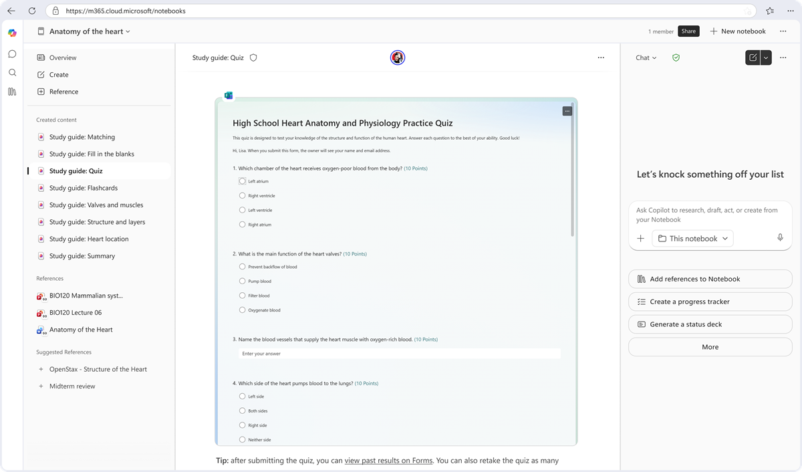This screenshot has width=802, height=472.
Task: Select the Right atrium radio option
Action: [x=242, y=225]
